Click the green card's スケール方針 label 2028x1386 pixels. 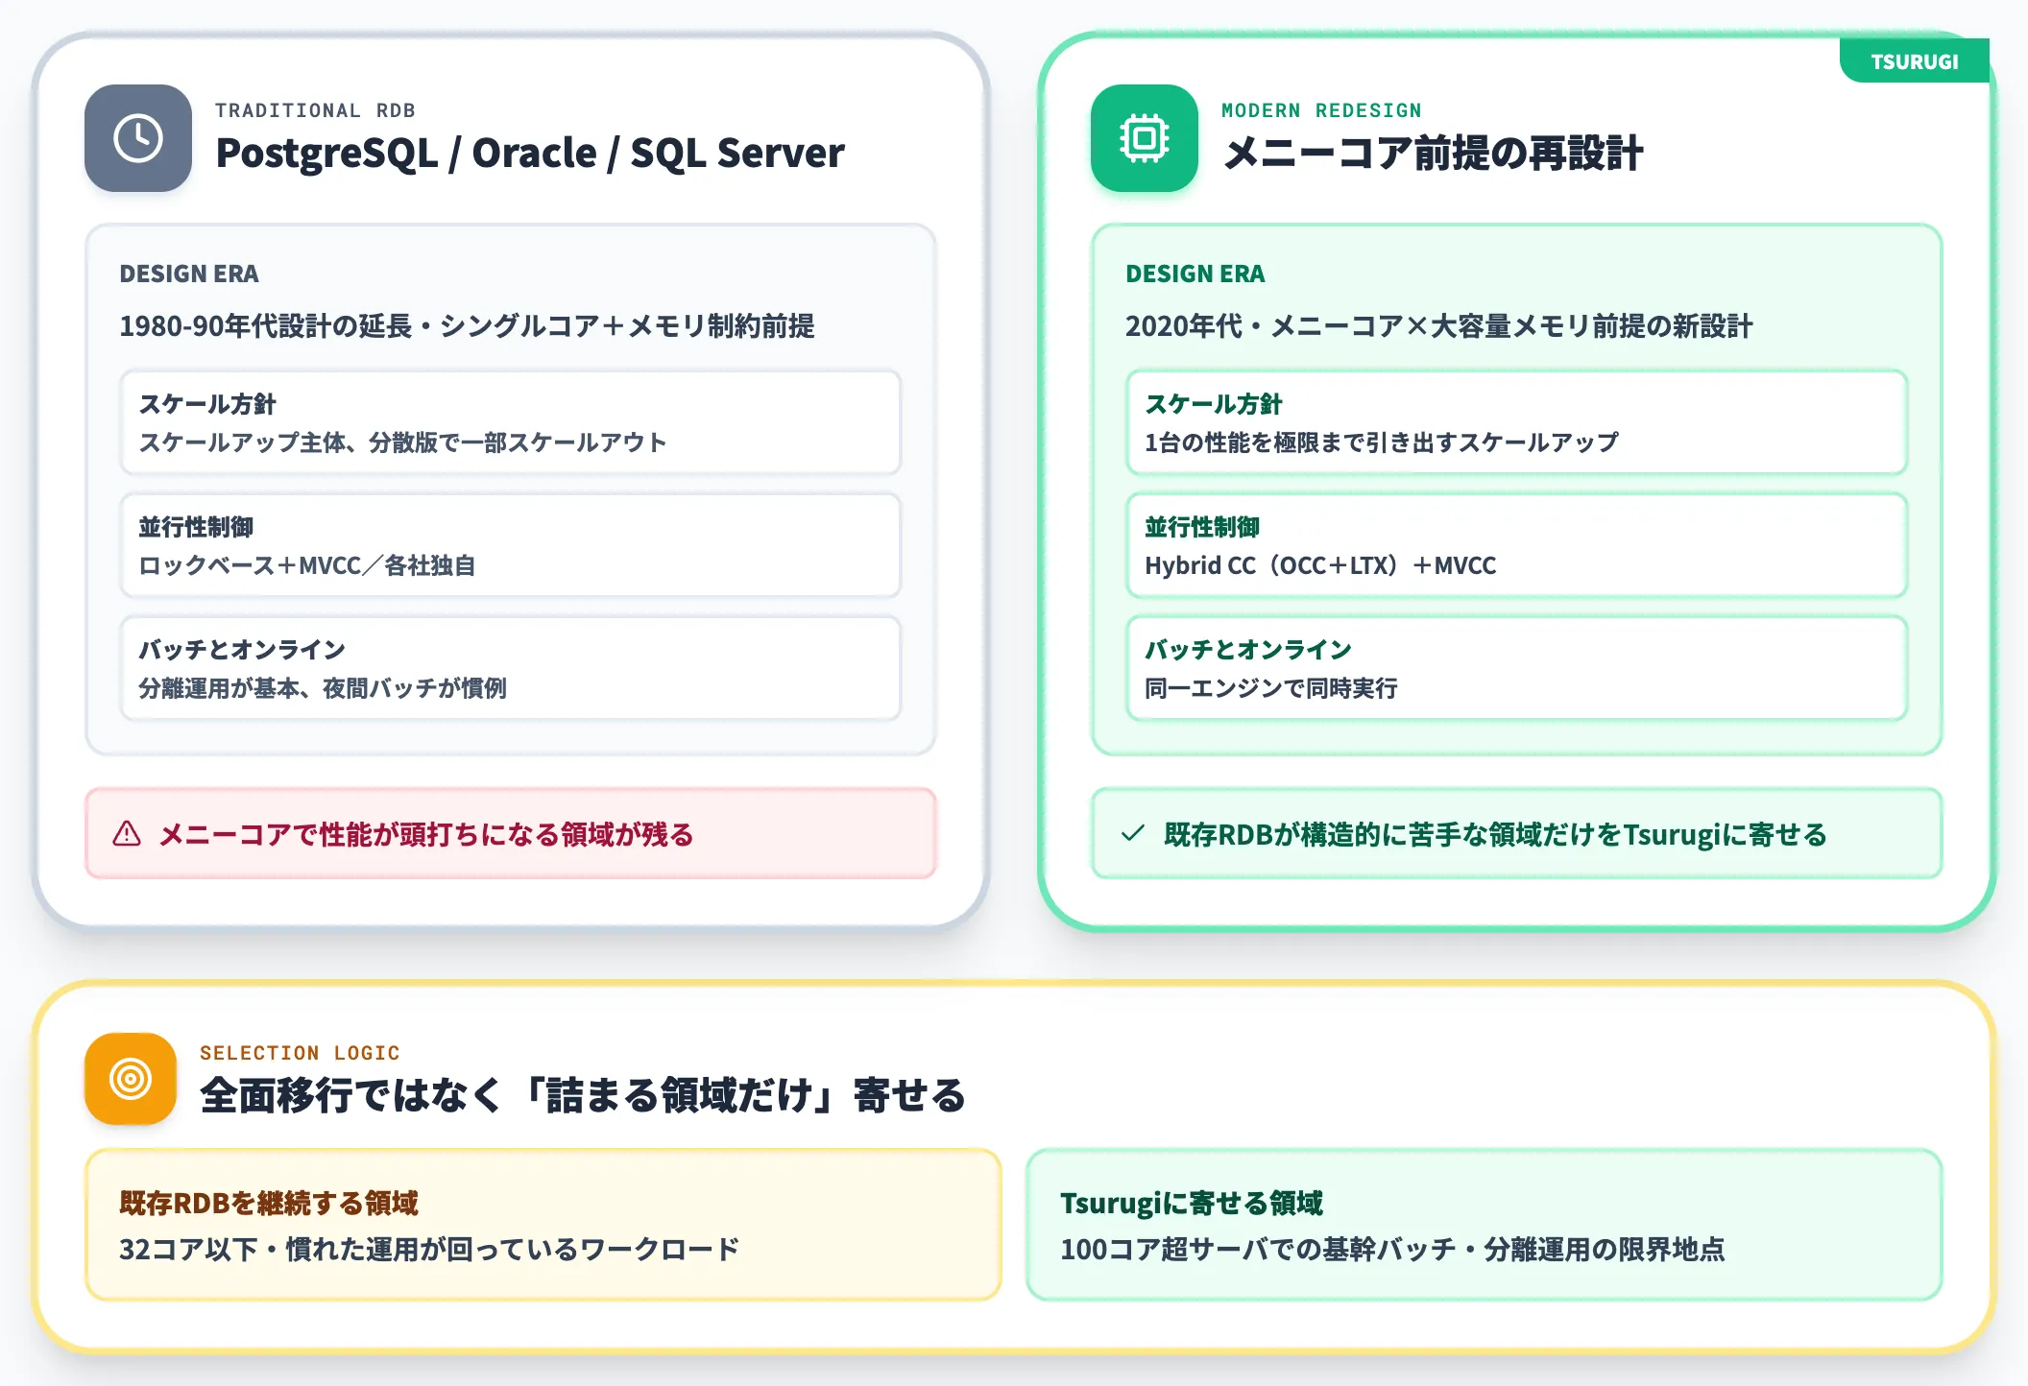(1214, 404)
